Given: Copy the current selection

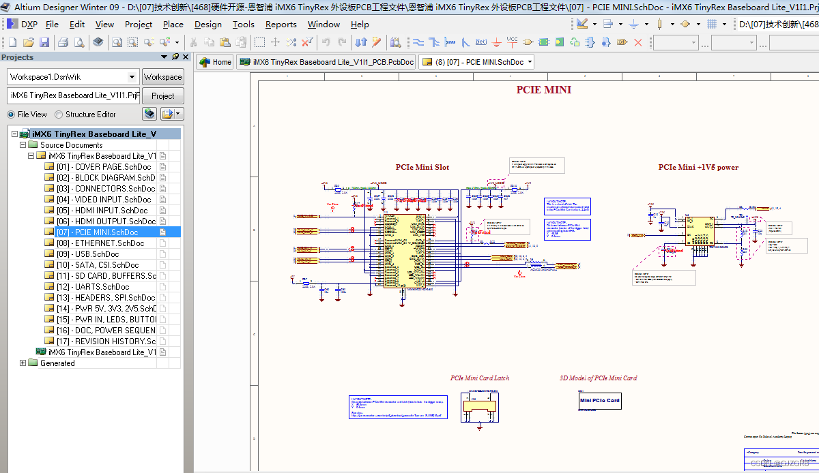Looking at the screenshot, I should (x=208, y=42).
